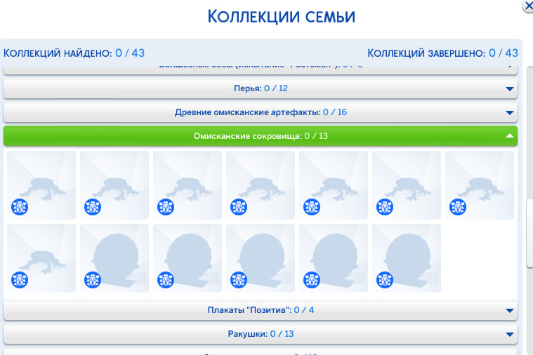Click the Коллекций завершено: 0 / 43 counter
This screenshot has width=533, height=355.
coord(442,53)
